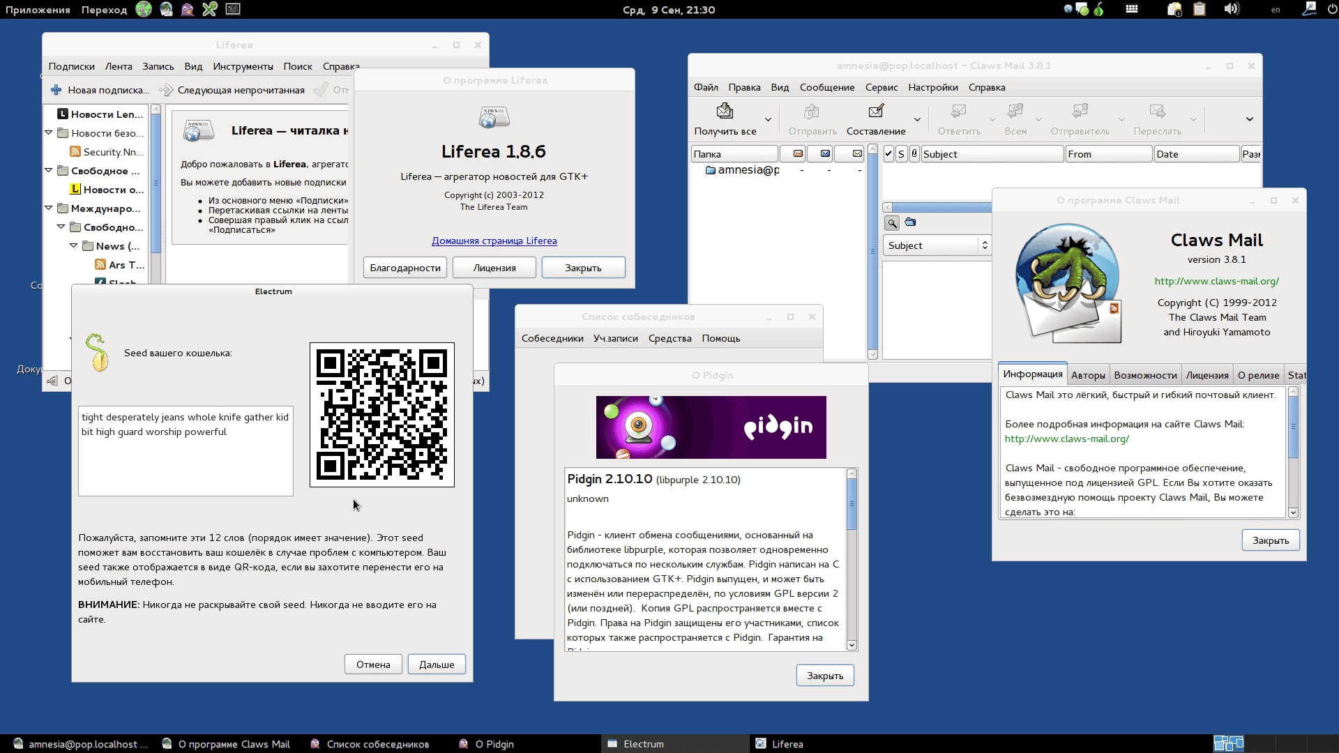Open the virtual keyboard tray icon
The height and width of the screenshot is (753, 1339).
coord(1132,9)
